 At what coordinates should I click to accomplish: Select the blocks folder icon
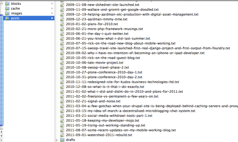(7, 4)
